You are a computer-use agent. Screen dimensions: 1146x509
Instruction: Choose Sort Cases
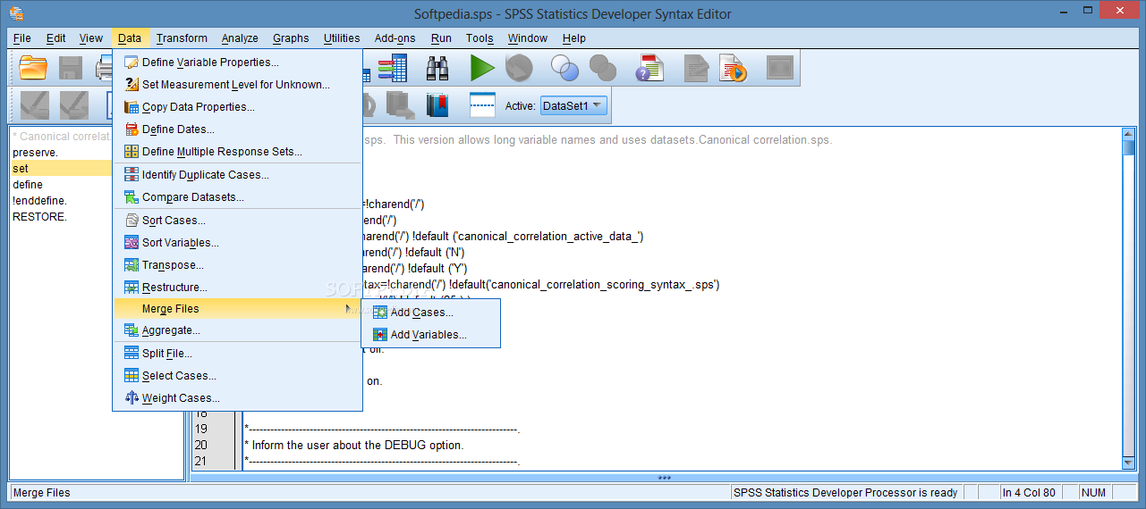click(237, 221)
